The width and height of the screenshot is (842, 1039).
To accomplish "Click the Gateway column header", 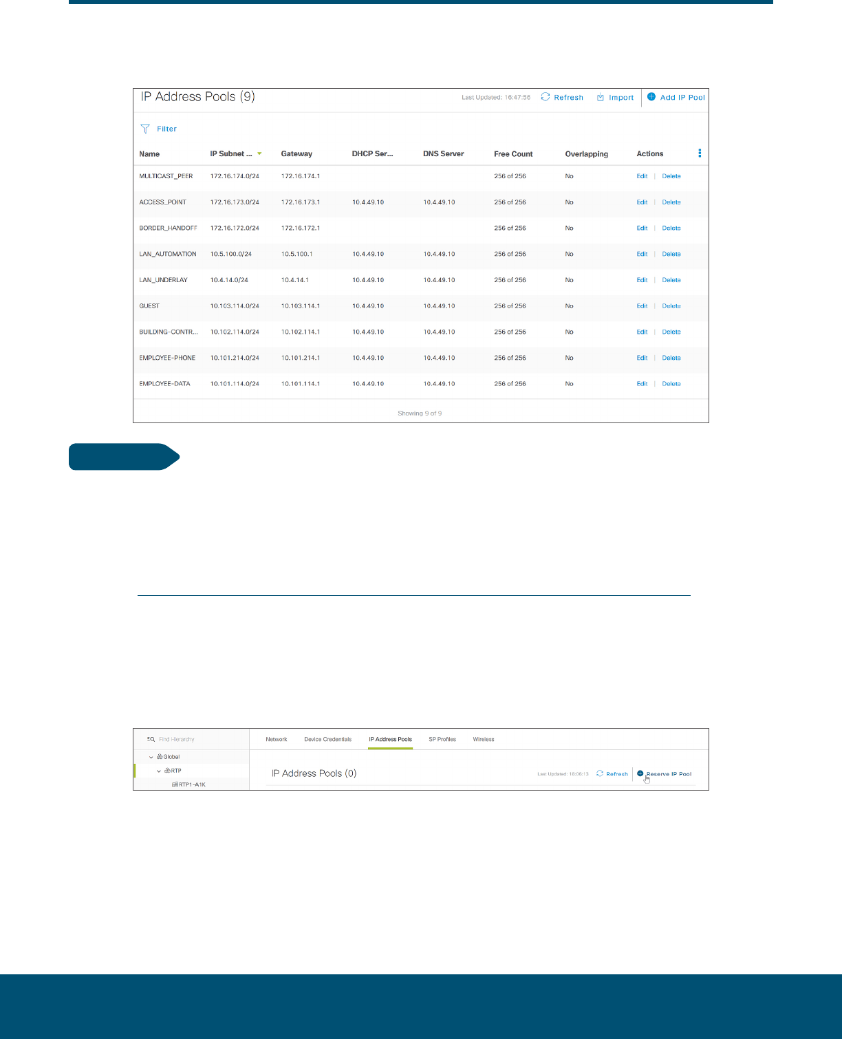I will [296, 154].
